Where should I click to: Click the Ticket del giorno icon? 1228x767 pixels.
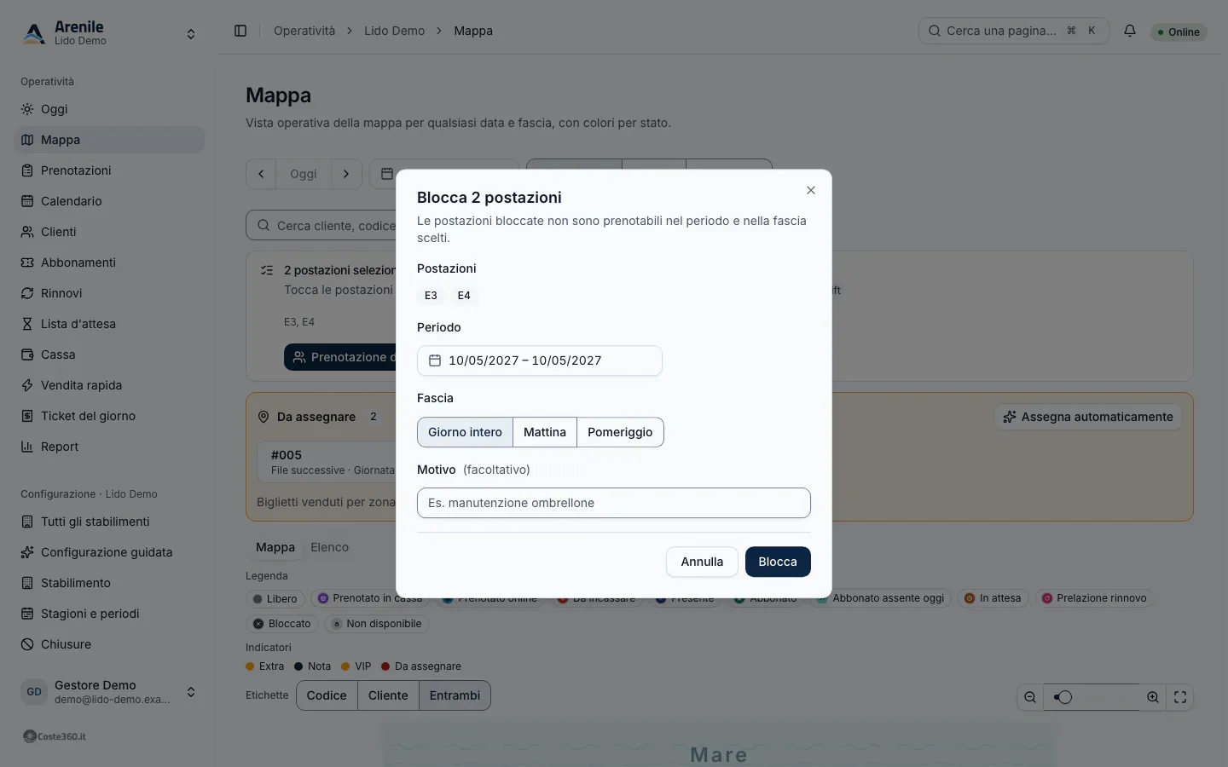[x=27, y=416]
